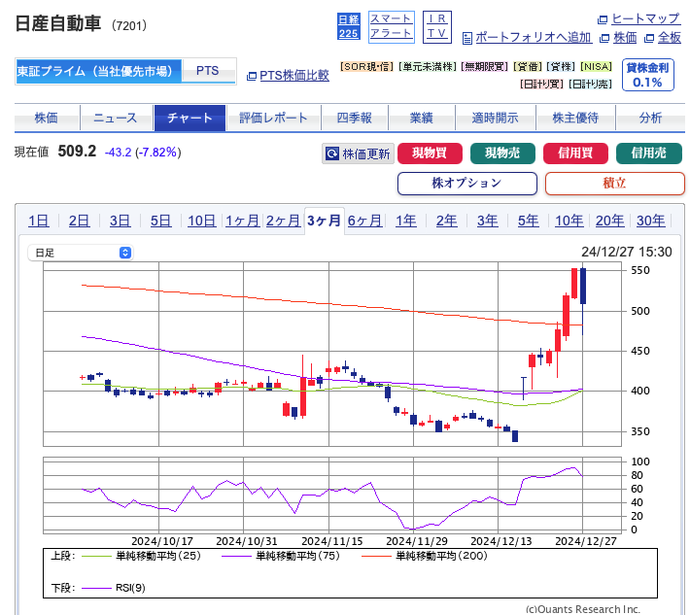This screenshot has width=690, height=615.
Task: Open the IR TV icon
Action: pos(437,27)
